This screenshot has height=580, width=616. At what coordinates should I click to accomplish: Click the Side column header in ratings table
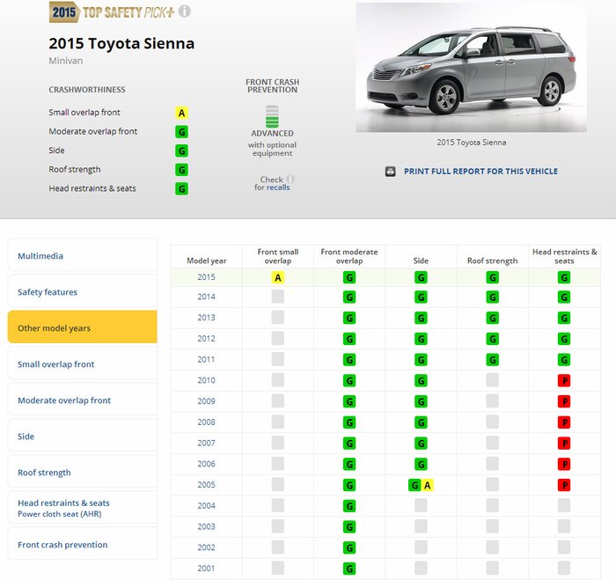click(421, 261)
